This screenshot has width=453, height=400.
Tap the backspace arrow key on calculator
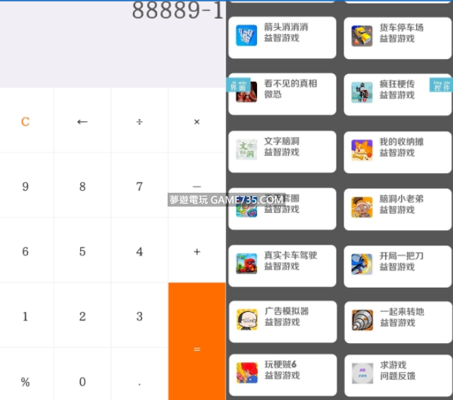pyautogui.click(x=82, y=122)
